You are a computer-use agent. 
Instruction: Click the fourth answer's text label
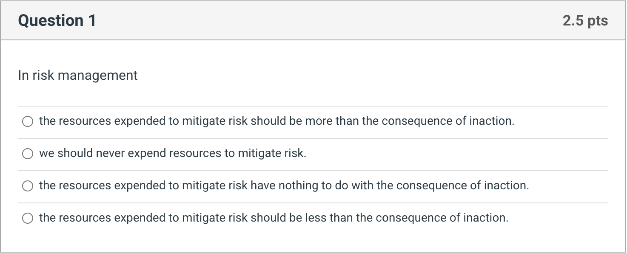point(274,217)
